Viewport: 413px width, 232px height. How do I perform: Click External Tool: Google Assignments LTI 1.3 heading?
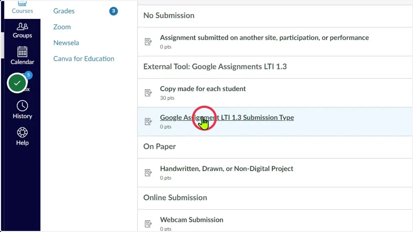click(215, 67)
